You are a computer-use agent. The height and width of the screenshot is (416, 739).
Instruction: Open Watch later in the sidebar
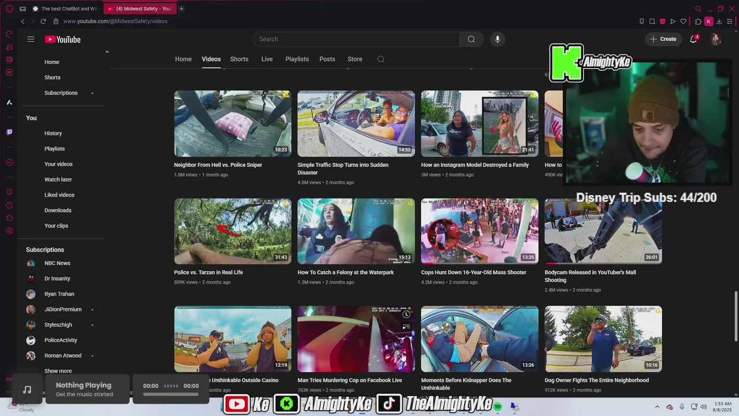pos(58,180)
